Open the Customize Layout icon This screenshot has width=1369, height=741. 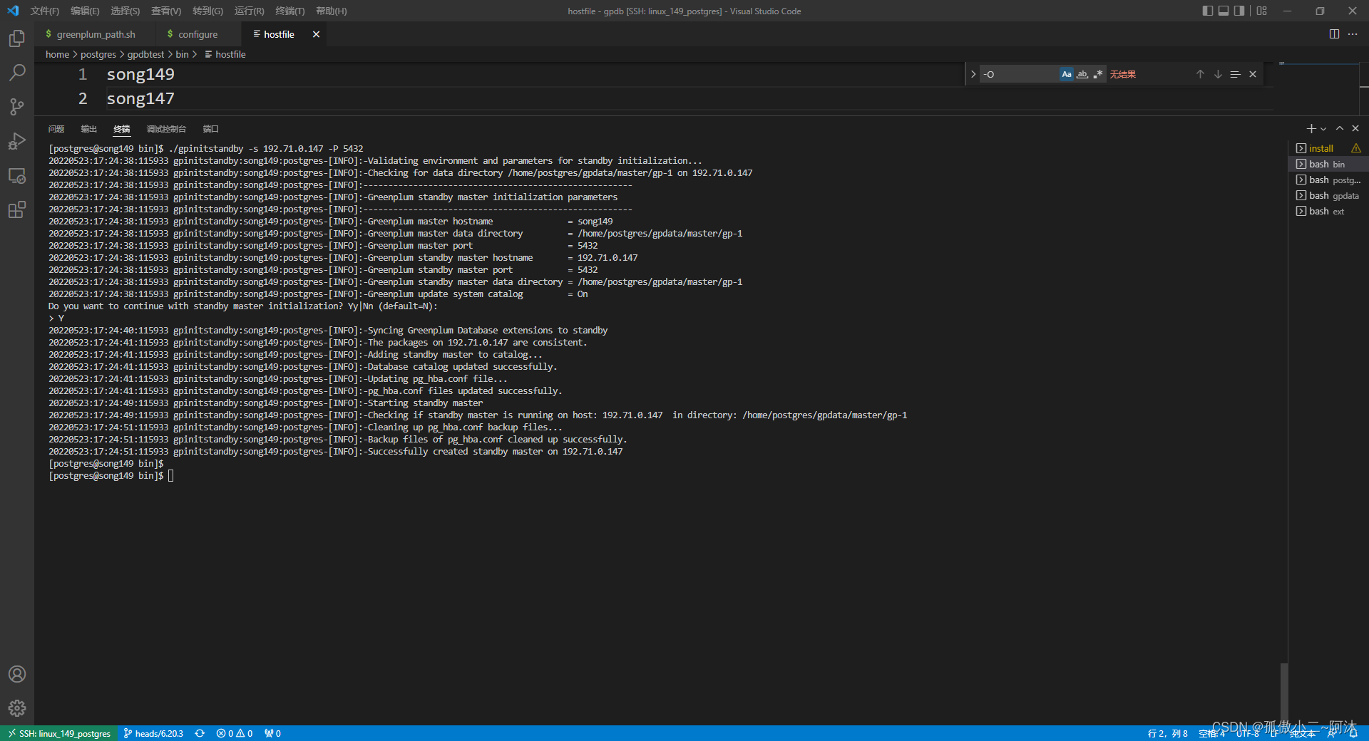click(1262, 11)
